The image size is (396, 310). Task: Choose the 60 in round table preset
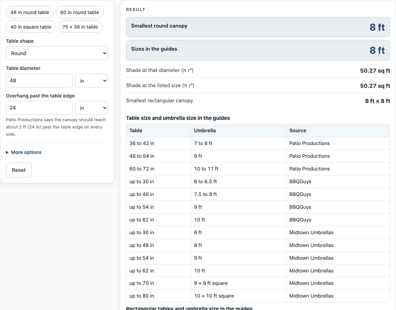click(x=80, y=12)
